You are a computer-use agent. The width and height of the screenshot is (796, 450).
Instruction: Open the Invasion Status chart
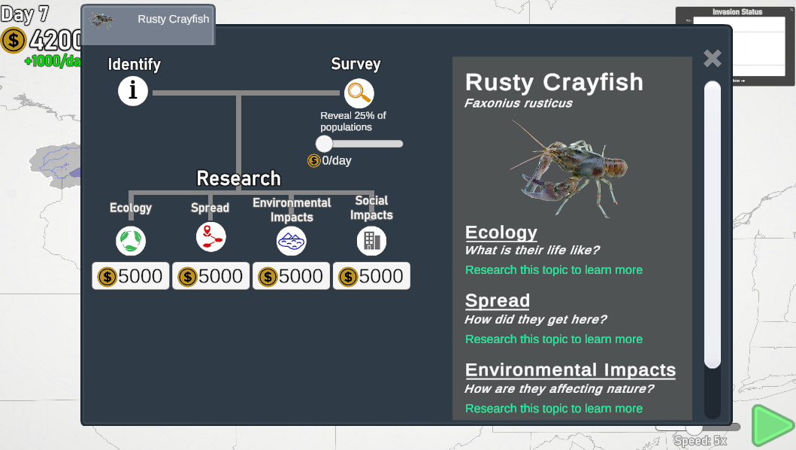[735, 47]
